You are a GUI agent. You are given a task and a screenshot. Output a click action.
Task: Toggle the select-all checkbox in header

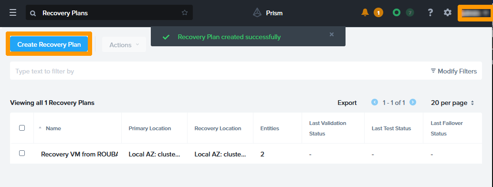pyautogui.click(x=22, y=128)
